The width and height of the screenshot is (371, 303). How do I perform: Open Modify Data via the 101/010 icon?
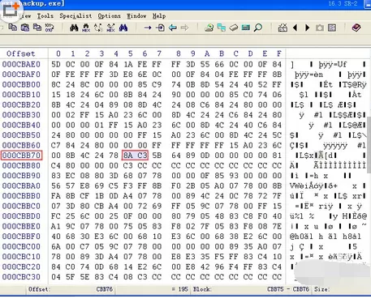50,28
